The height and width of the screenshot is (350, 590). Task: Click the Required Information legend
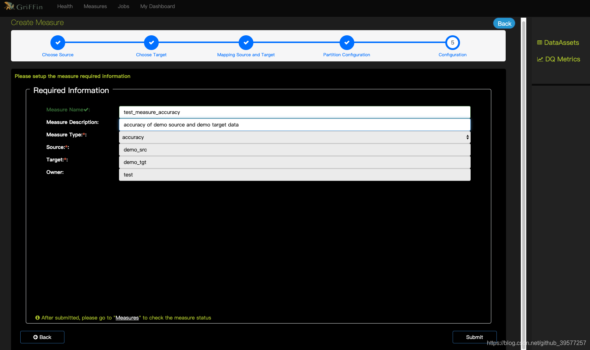coord(71,90)
